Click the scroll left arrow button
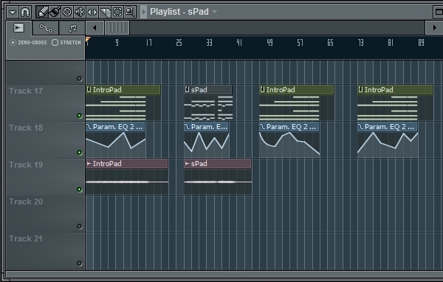Screen dimensions: 443x282 coord(95,28)
